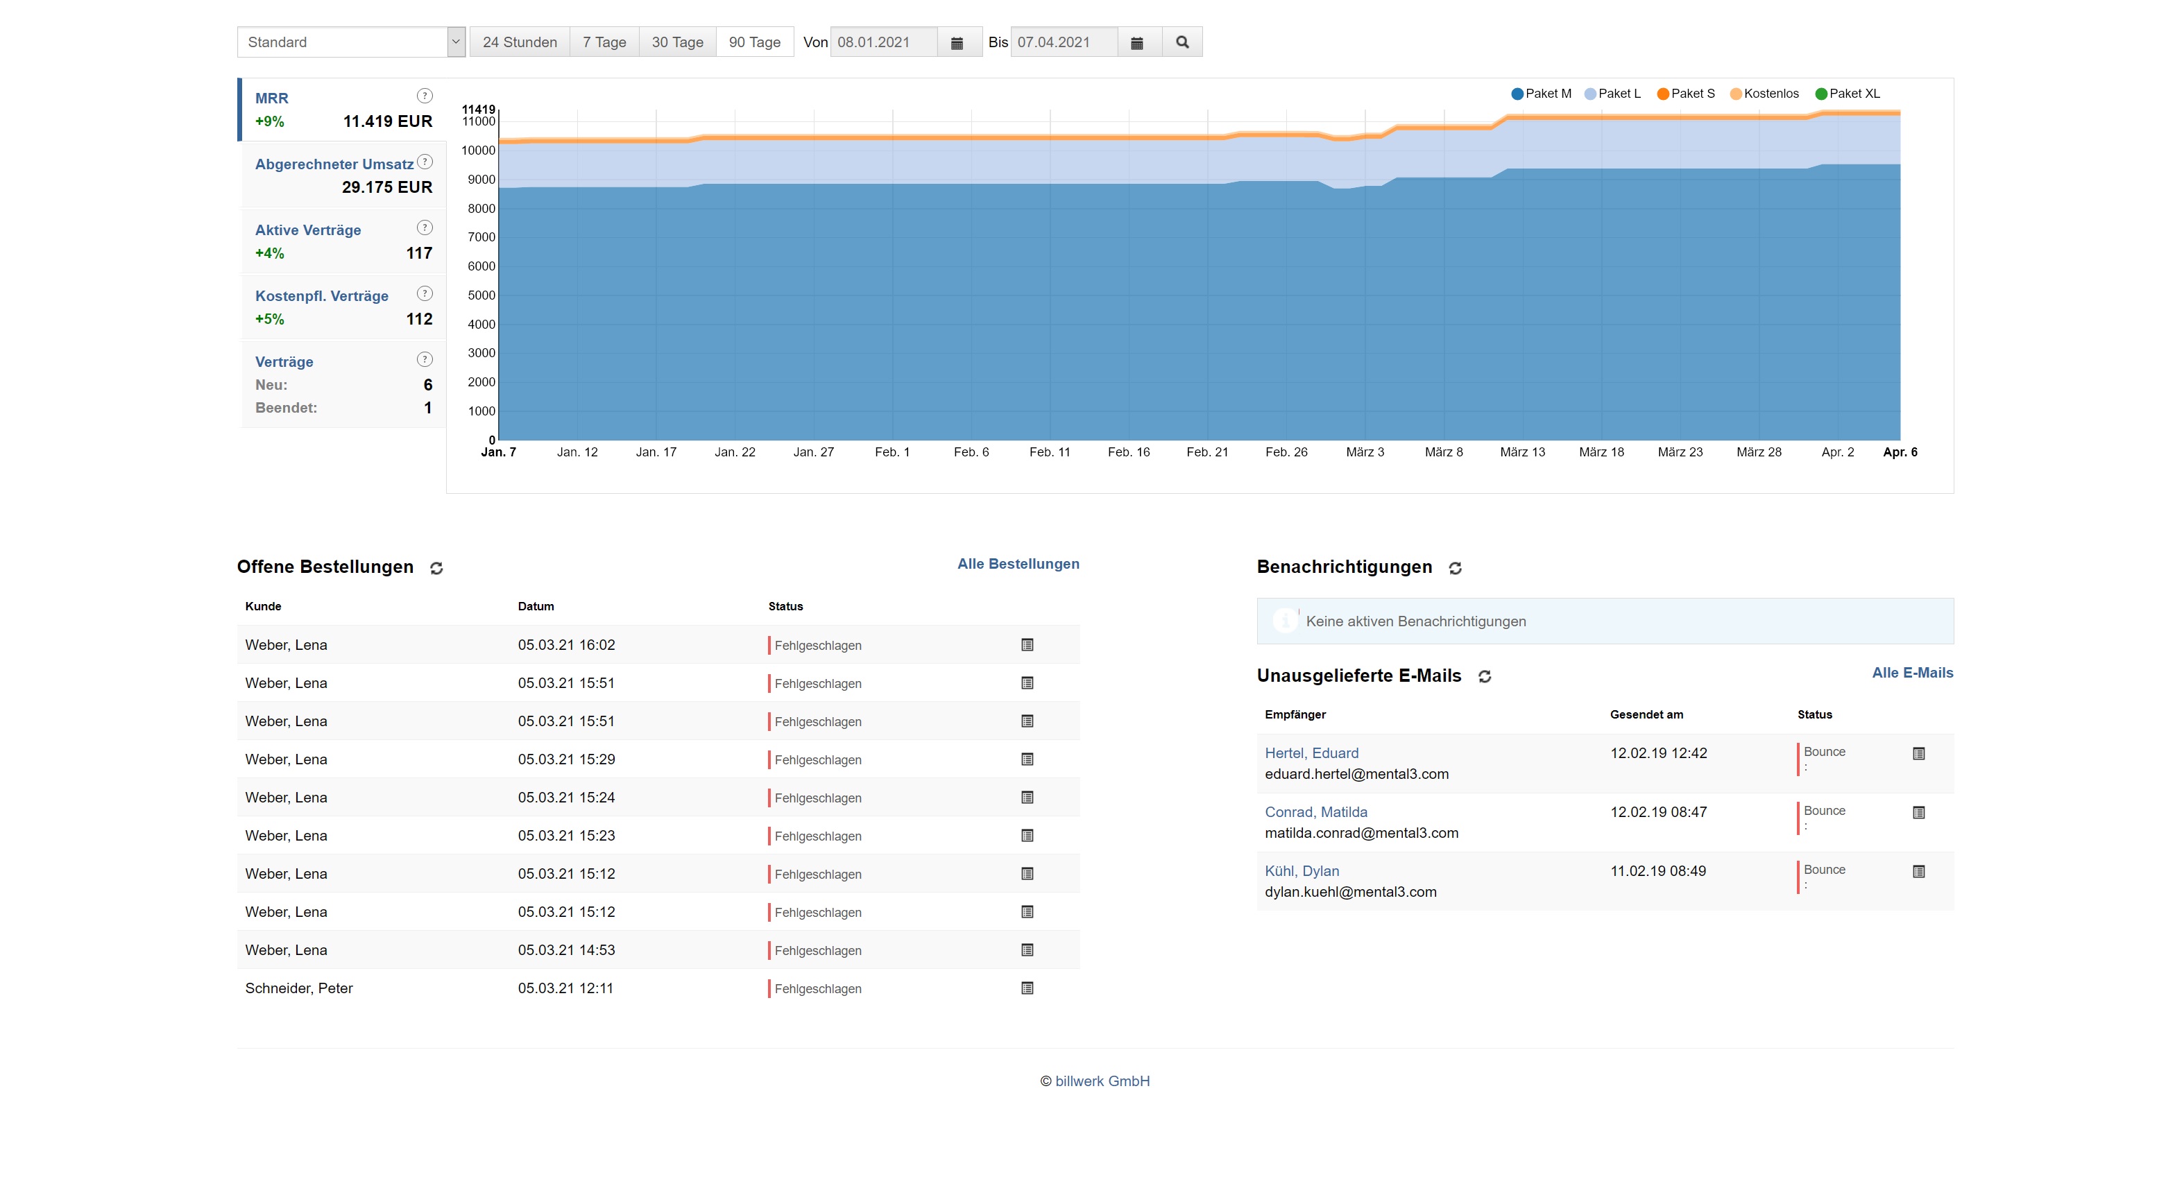Select the Aktive Verträge card
Image resolution: width=2175 pixels, height=1195 pixels.
coord(342,241)
